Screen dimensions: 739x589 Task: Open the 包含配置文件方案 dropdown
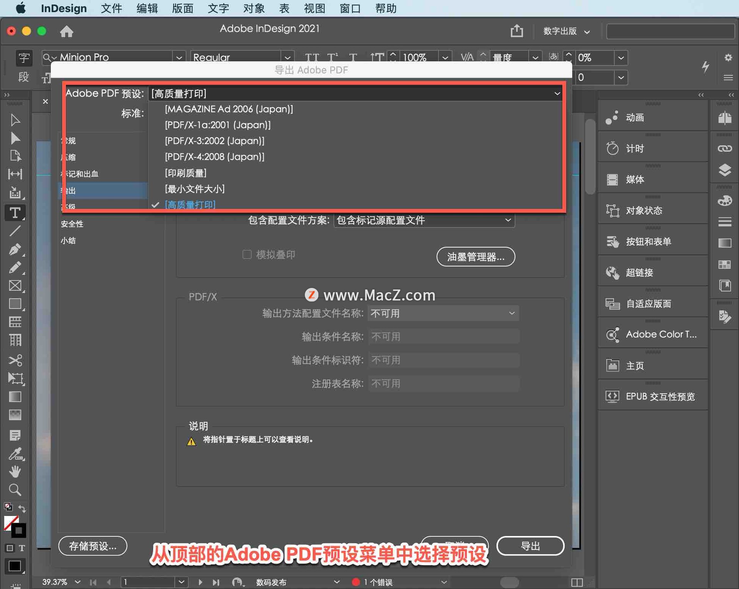point(424,220)
